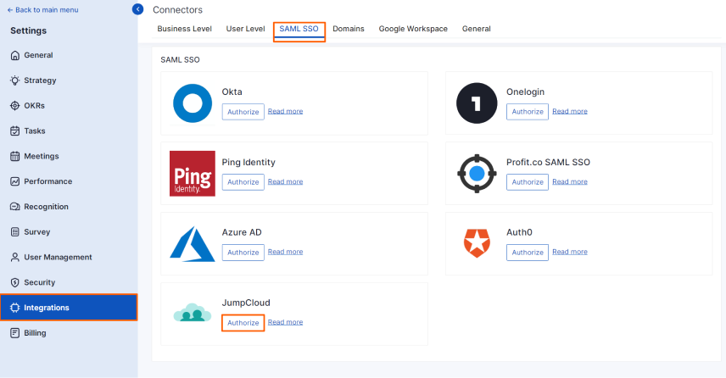The width and height of the screenshot is (726, 378).
Task: Authorize the Ping Identity connector
Action: coord(243,182)
